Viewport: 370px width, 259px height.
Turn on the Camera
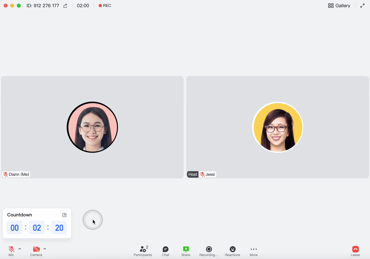tap(36, 251)
